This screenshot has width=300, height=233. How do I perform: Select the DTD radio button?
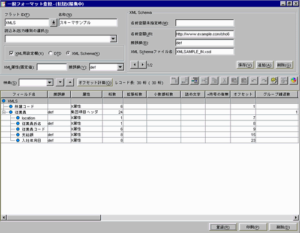click(50, 53)
